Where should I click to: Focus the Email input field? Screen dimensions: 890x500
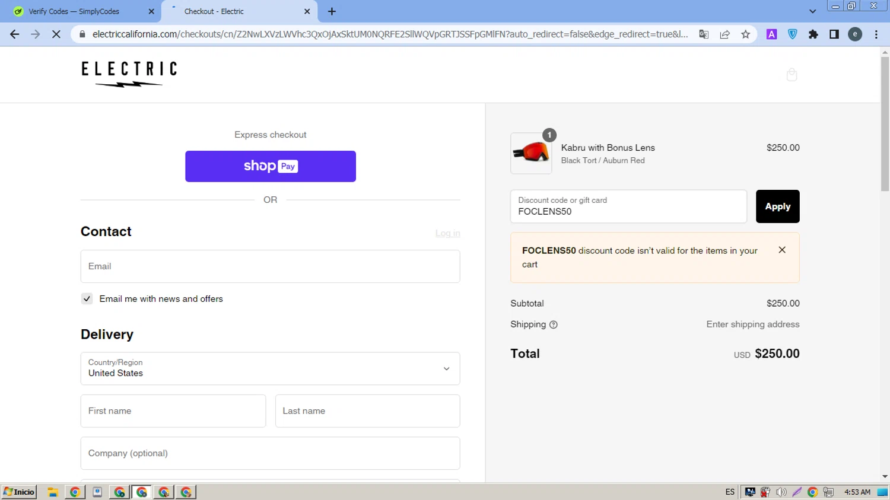pyautogui.click(x=270, y=266)
